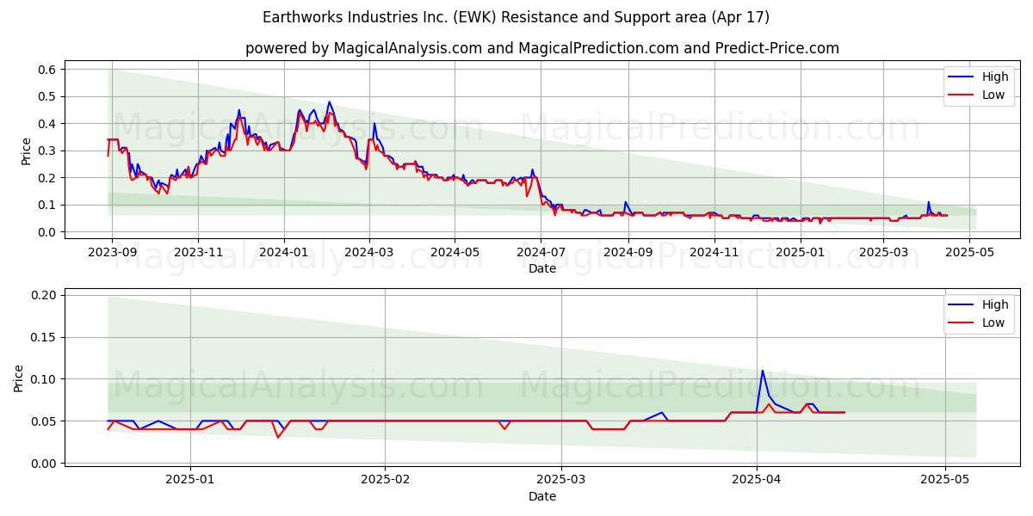Click the '0.6' price tick in upper chart
Image resolution: width=1033 pixels, height=516 pixels.
[46, 70]
